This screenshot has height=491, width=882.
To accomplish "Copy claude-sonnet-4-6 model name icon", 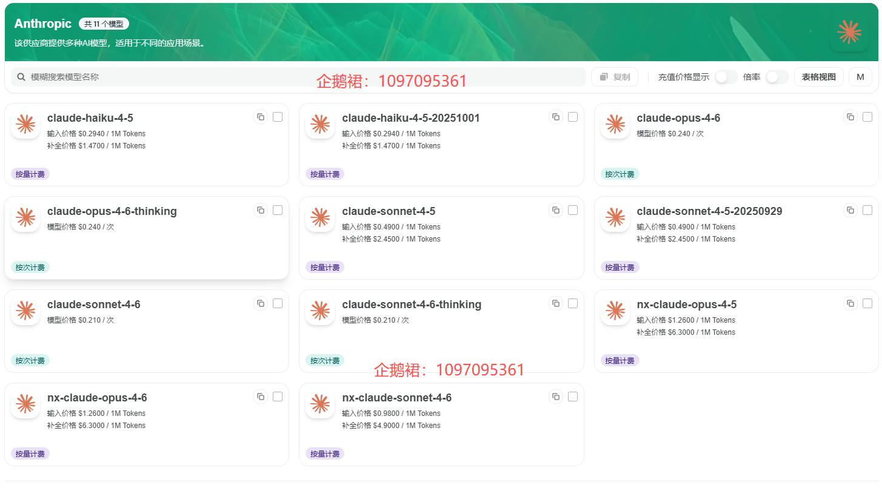I will click(261, 303).
